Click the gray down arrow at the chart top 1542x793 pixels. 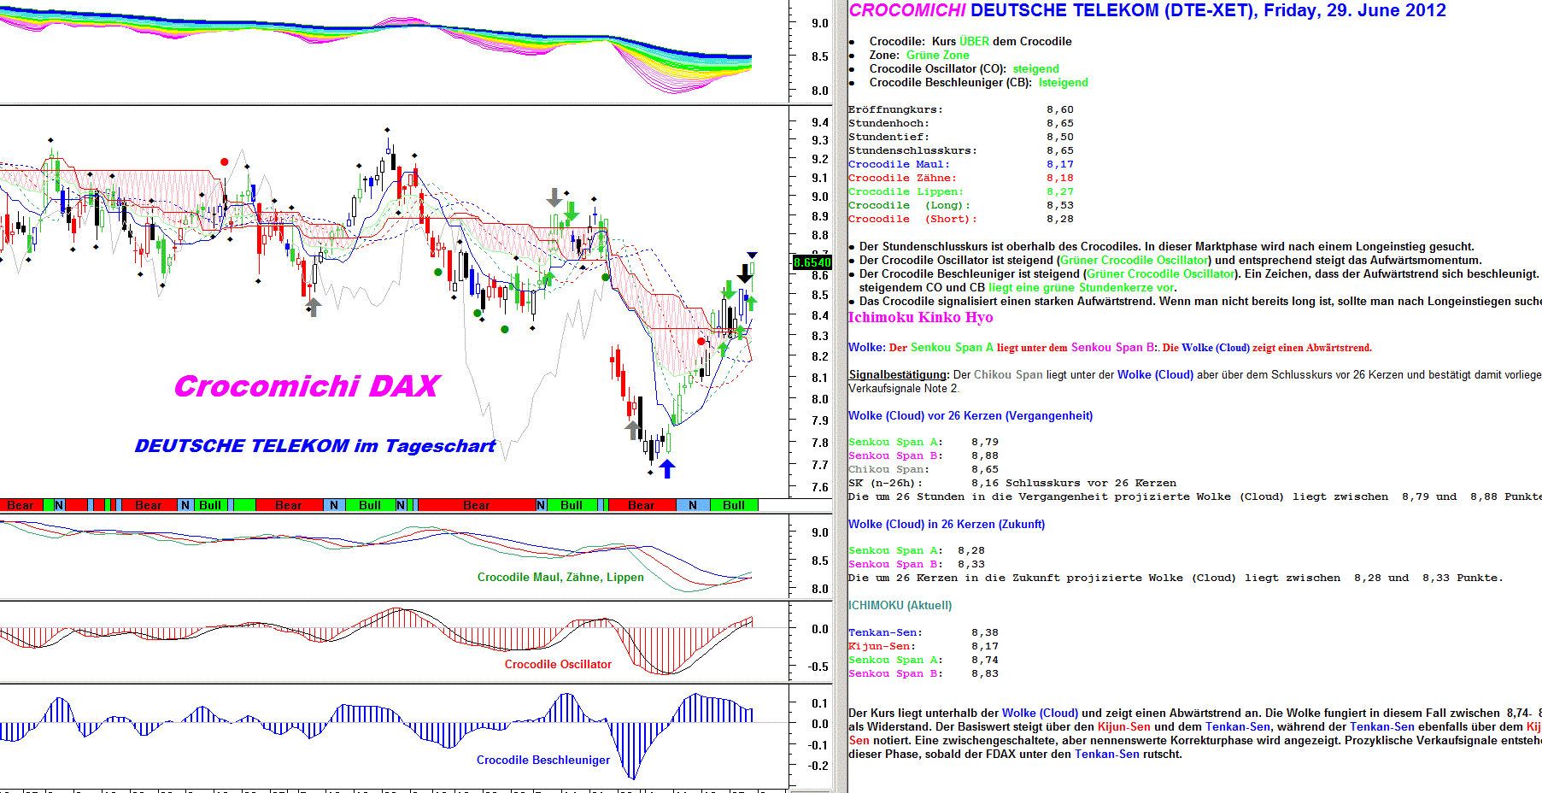click(x=554, y=197)
